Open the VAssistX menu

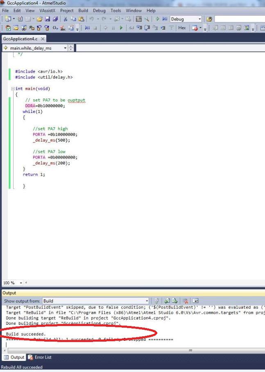48,10
